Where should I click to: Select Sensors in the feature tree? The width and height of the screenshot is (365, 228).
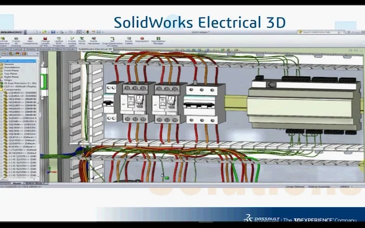tap(9, 64)
